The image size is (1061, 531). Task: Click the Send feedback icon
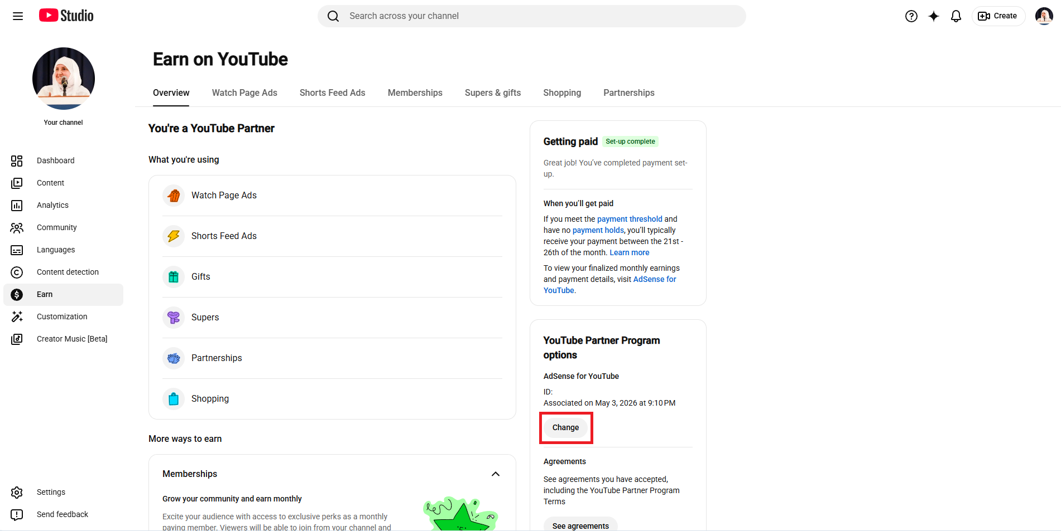17,514
